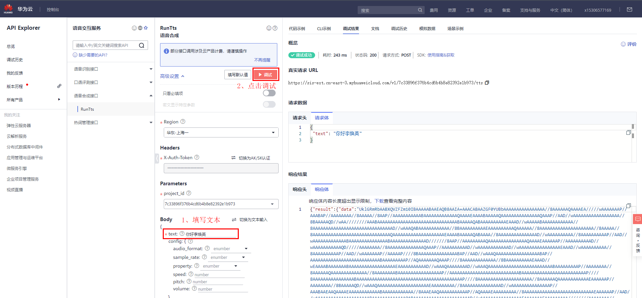Click the smiley feedback icon beside 语音交互服务
642x298 pixels.
click(x=134, y=28)
